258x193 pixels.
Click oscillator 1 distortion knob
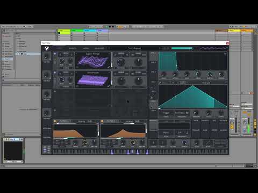point(138,62)
